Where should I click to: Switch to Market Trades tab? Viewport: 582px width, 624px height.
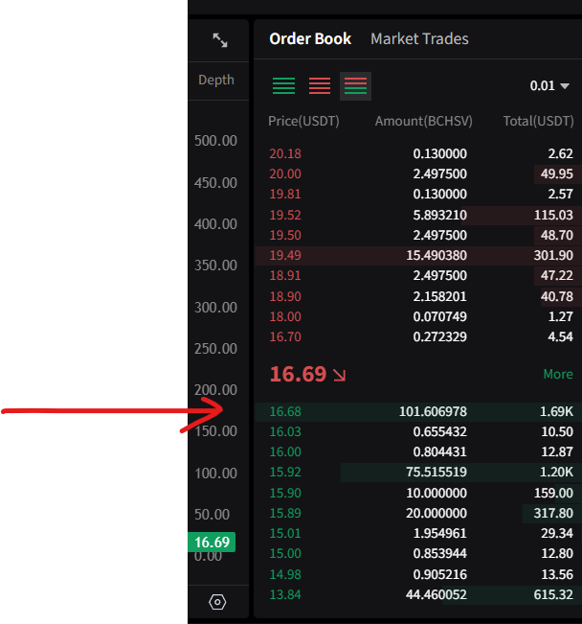pos(419,39)
